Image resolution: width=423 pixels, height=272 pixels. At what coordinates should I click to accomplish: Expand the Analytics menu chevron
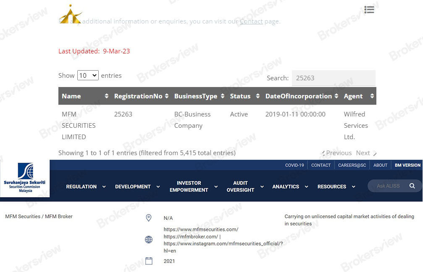click(307, 187)
